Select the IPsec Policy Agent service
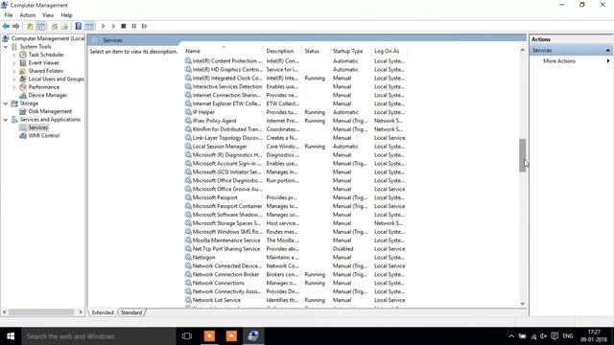 pyautogui.click(x=295, y=121)
